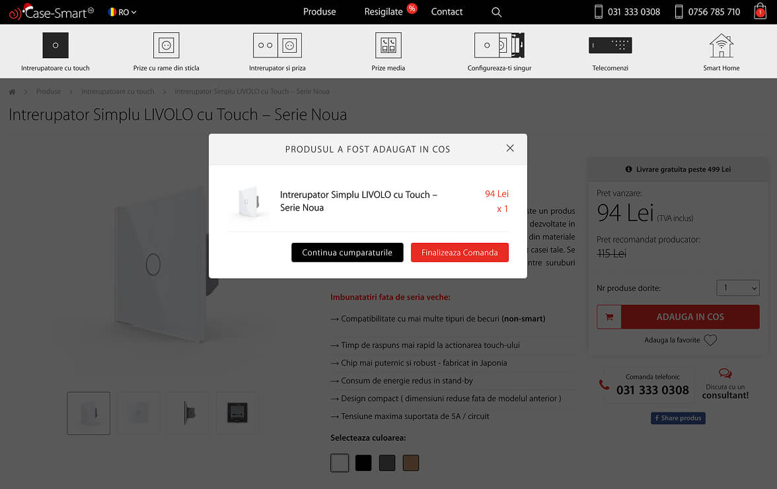
Task: Open the product quantity dropdown
Action: click(738, 288)
